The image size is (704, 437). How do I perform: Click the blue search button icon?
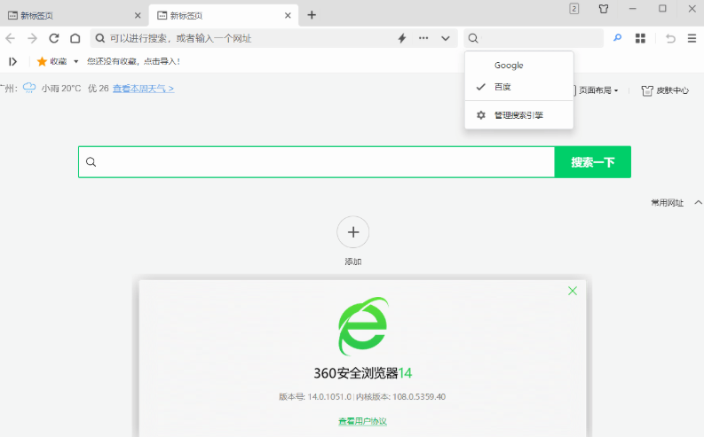click(618, 38)
